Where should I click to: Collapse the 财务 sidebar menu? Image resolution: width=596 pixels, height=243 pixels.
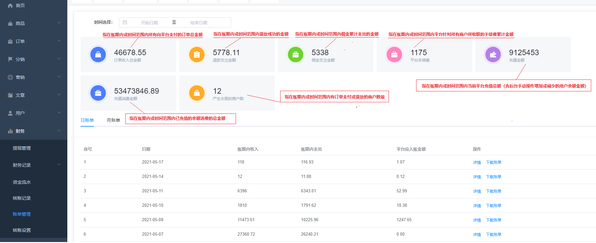coord(34,131)
